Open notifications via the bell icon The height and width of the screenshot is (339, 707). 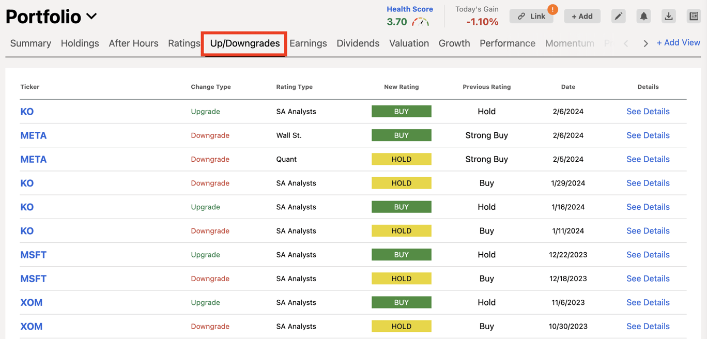(x=643, y=16)
